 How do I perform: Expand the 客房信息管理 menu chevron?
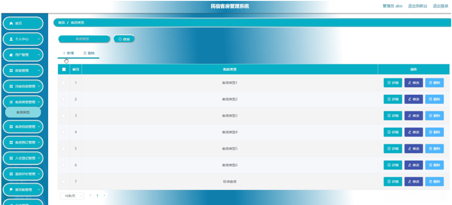(39, 127)
